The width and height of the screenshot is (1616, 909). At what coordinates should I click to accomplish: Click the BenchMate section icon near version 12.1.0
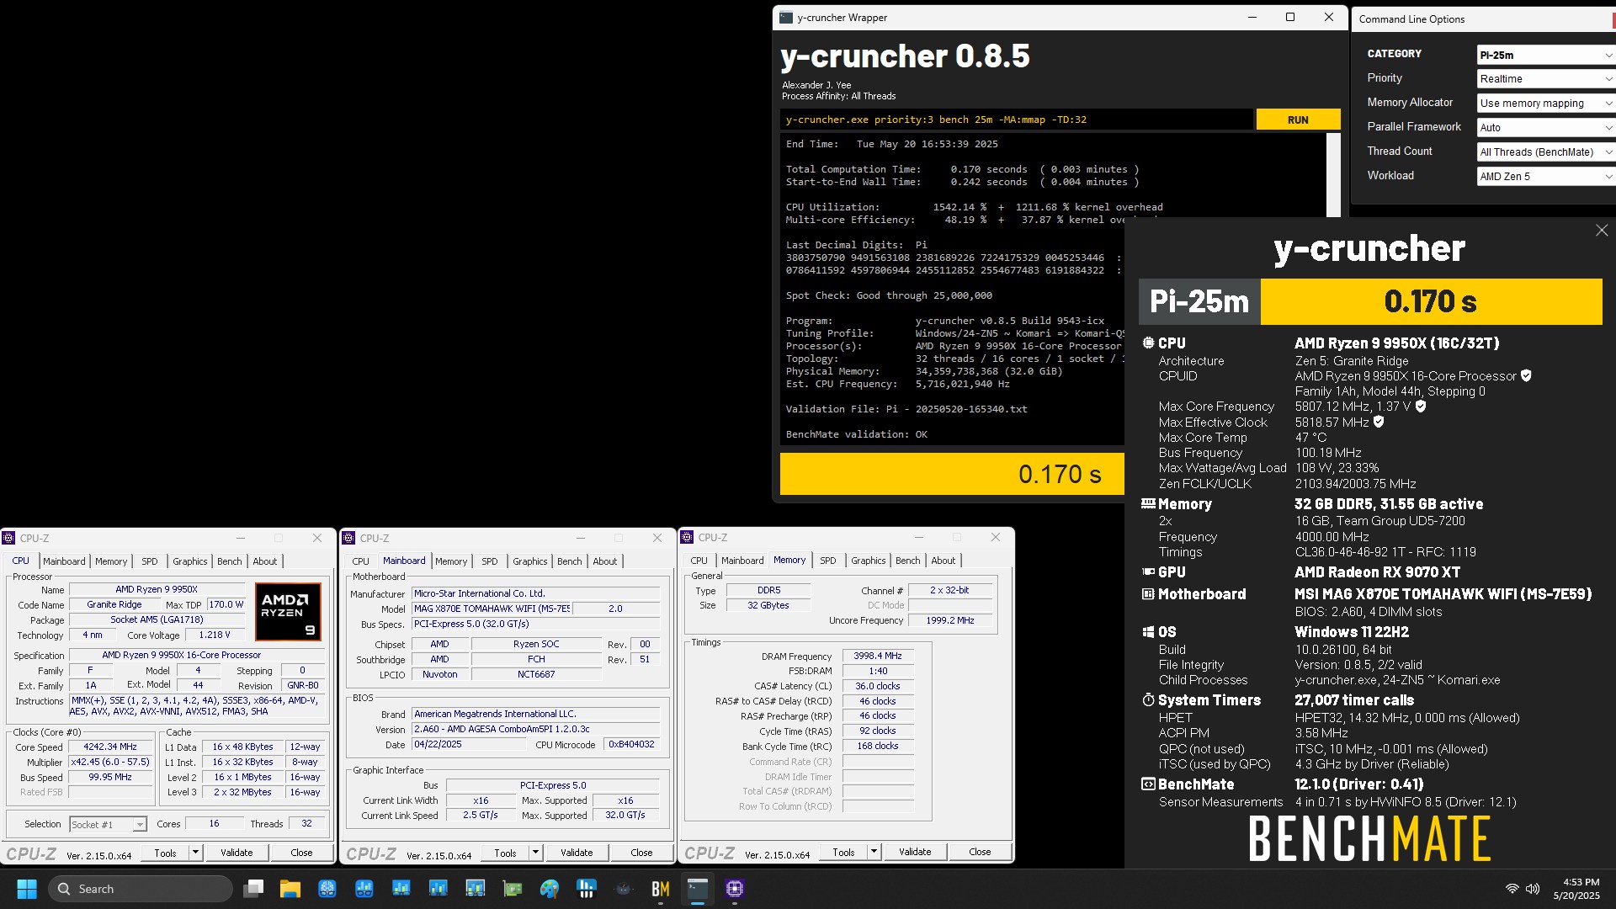tap(1148, 784)
